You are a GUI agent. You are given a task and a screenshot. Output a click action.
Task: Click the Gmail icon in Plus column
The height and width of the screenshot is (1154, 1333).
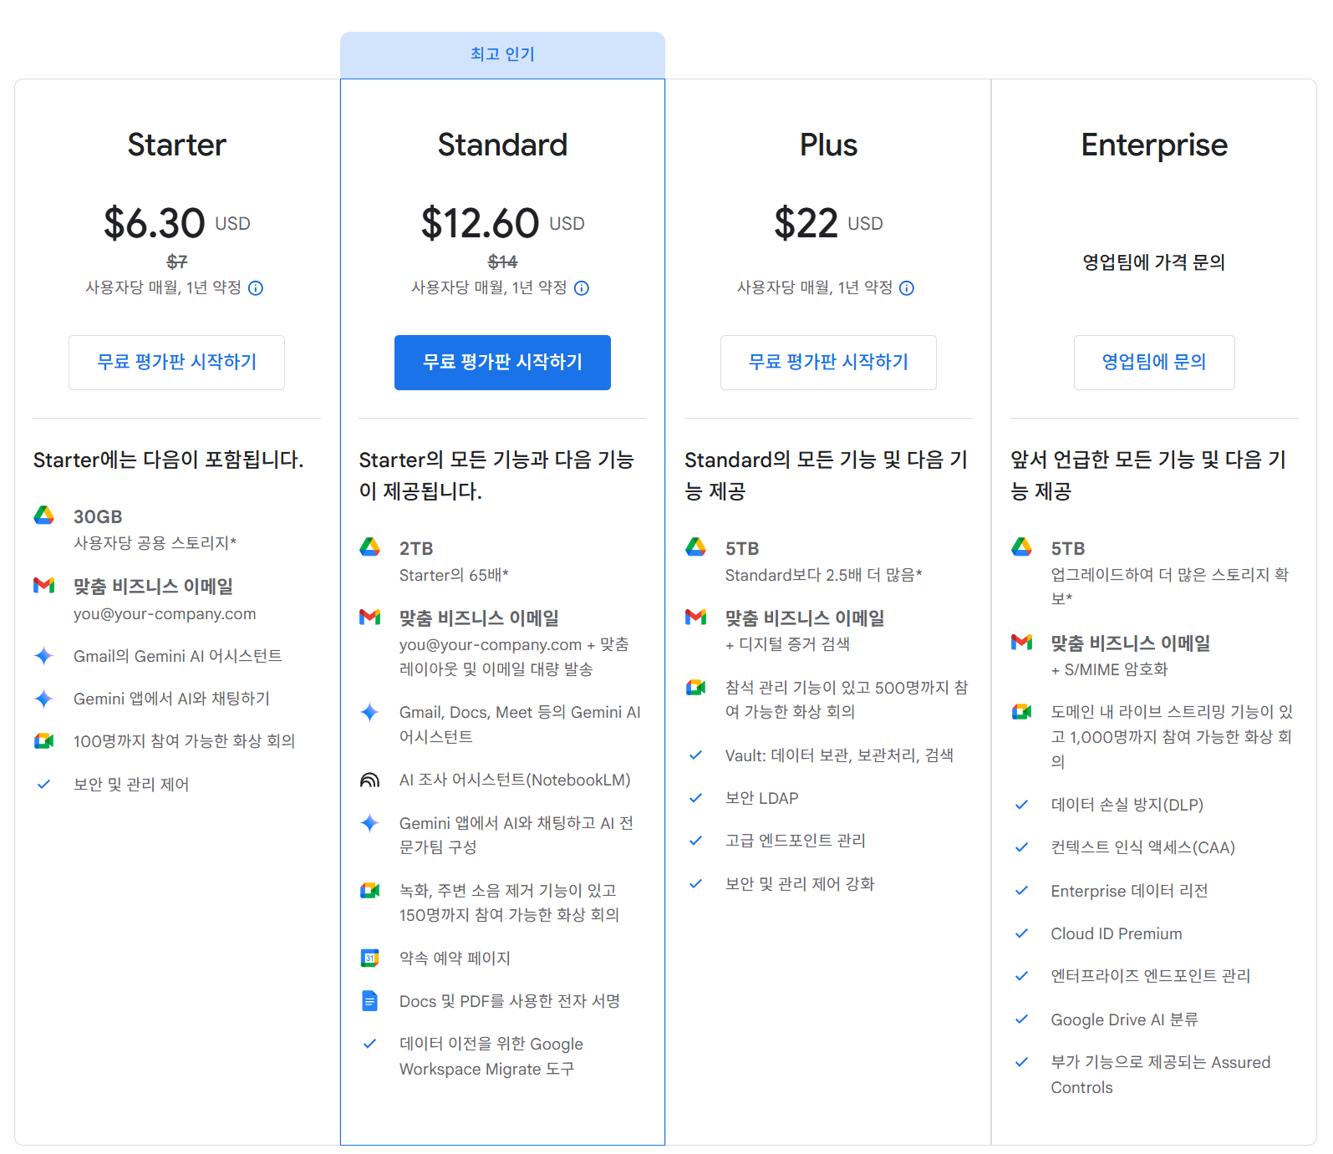pos(696,618)
